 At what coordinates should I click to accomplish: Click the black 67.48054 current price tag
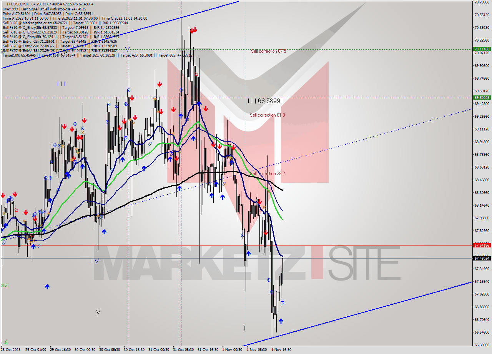click(482, 258)
